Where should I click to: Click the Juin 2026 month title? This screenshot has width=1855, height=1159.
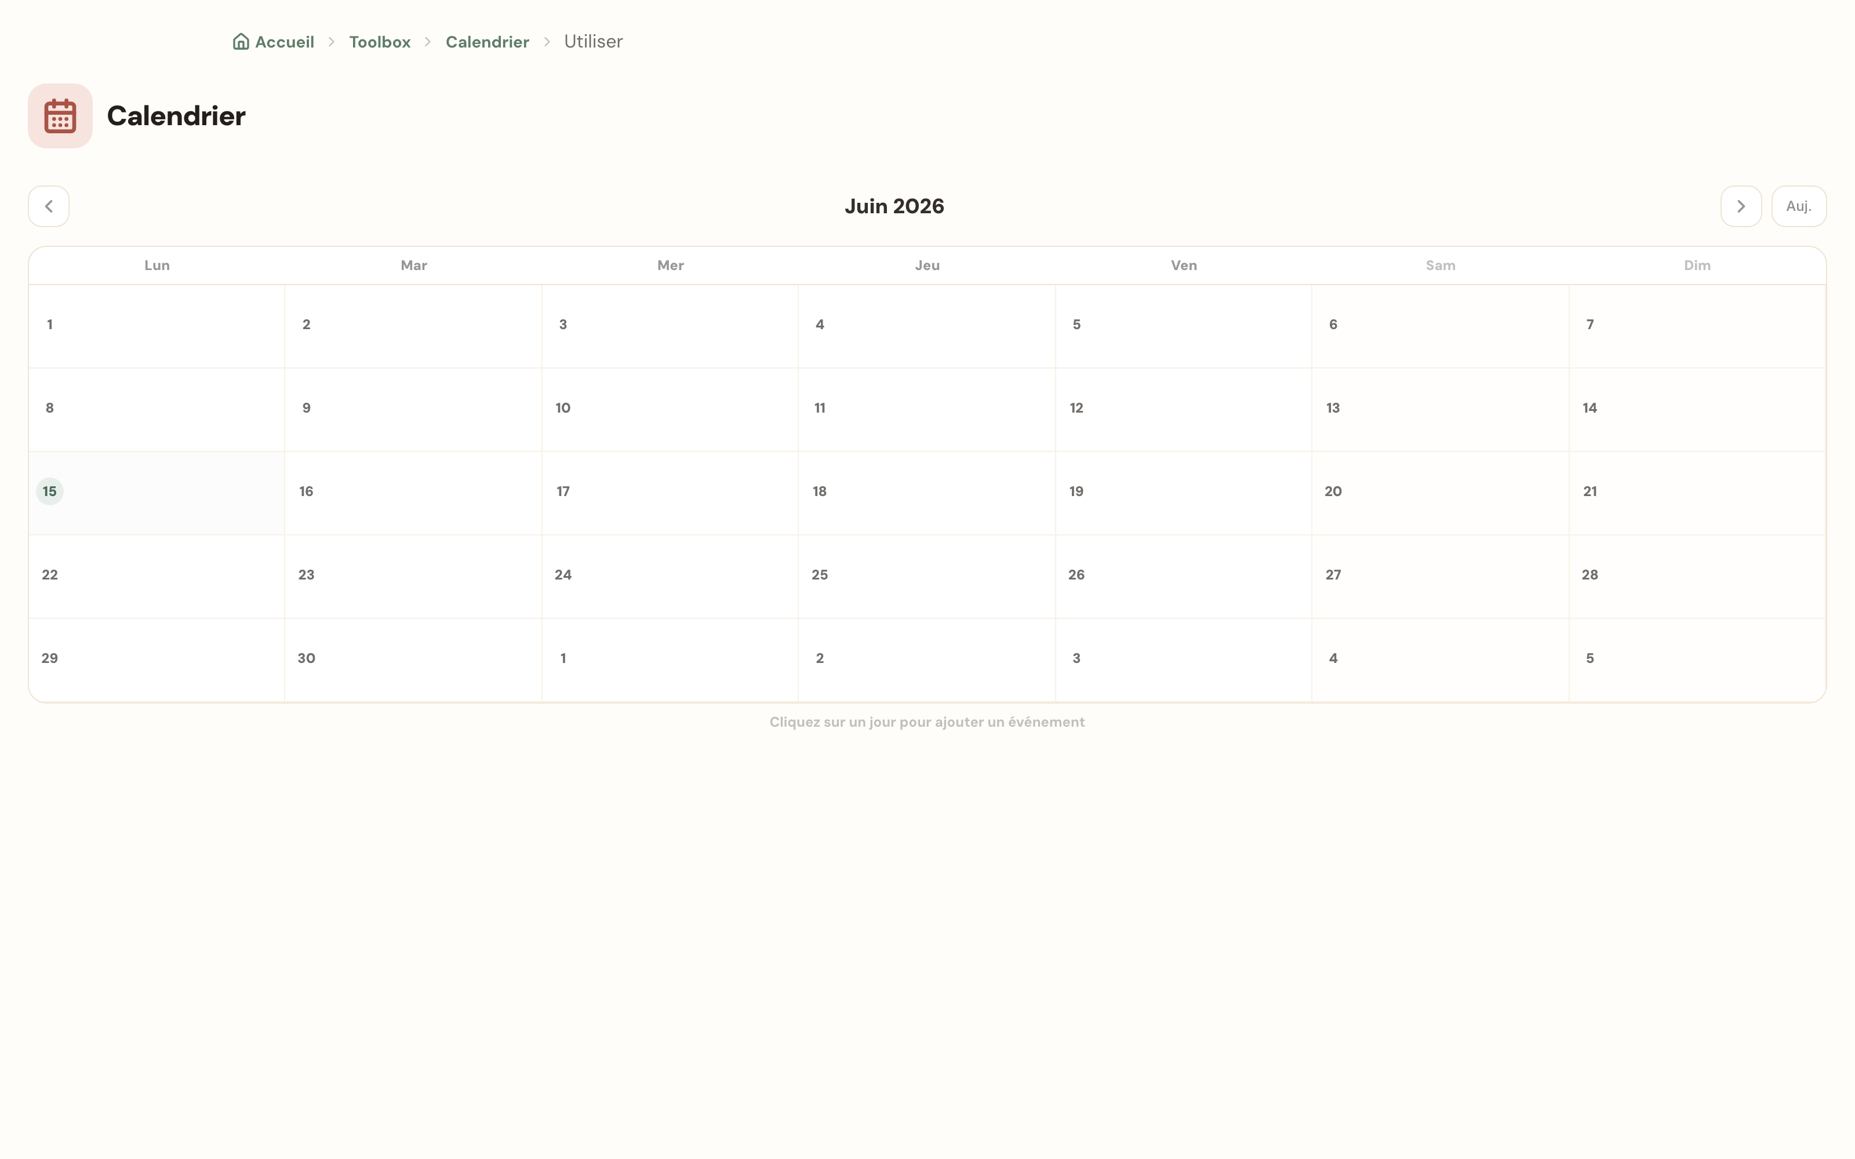tap(894, 206)
